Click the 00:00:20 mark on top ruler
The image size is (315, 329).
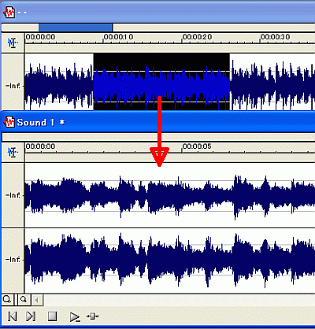(197, 37)
